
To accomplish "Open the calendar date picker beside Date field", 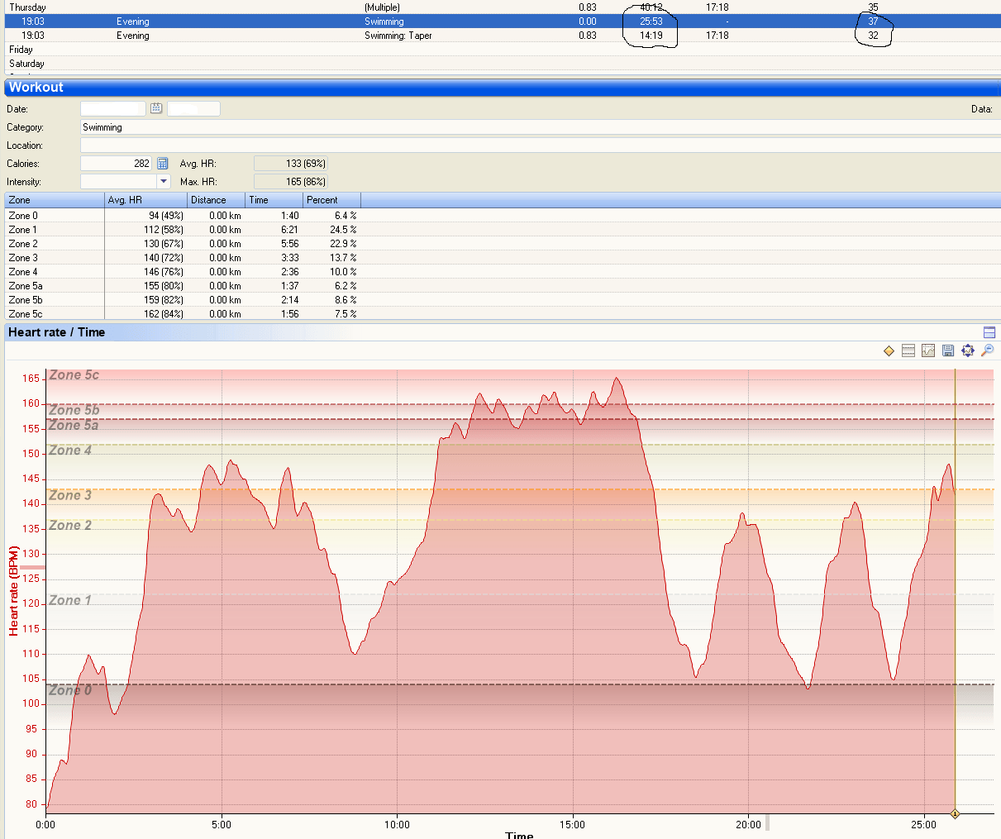I will (x=155, y=108).
